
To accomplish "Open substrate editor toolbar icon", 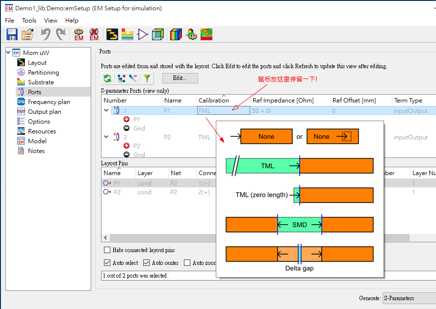I will (128, 34).
